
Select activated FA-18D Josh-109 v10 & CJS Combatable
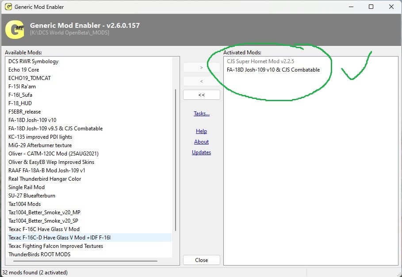click(x=273, y=70)
